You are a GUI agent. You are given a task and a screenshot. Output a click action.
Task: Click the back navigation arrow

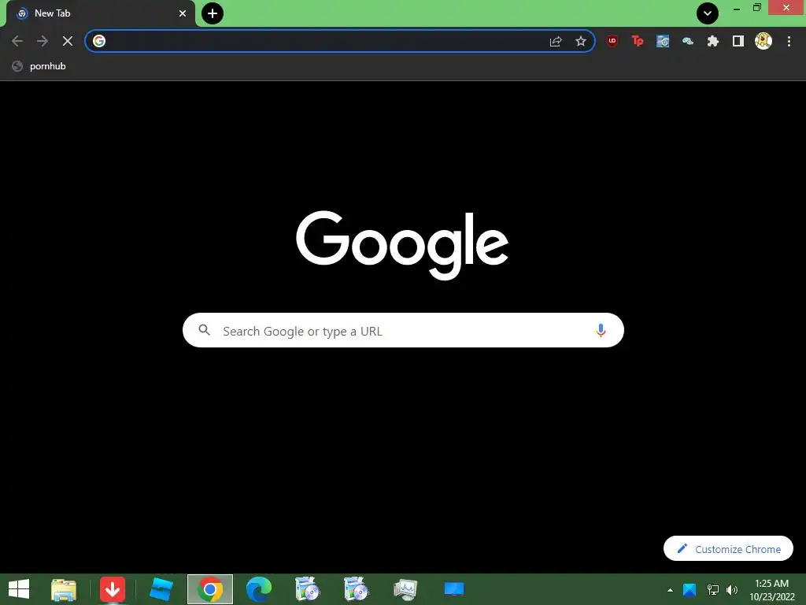tap(17, 41)
